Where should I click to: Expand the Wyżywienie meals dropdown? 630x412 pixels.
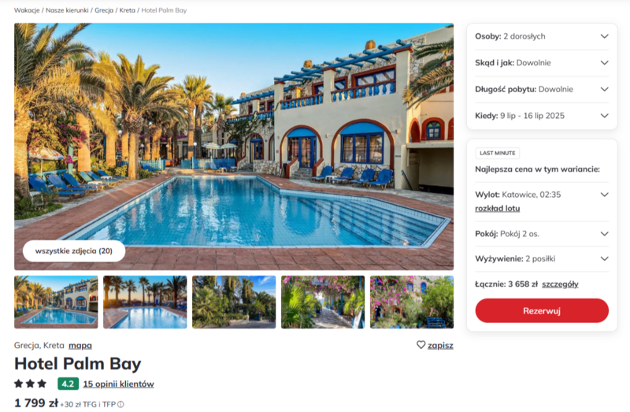pos(542,258)
